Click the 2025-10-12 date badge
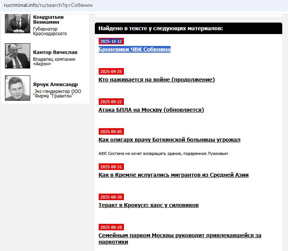The width and height of the screenshot is (288, 251). 111,41
